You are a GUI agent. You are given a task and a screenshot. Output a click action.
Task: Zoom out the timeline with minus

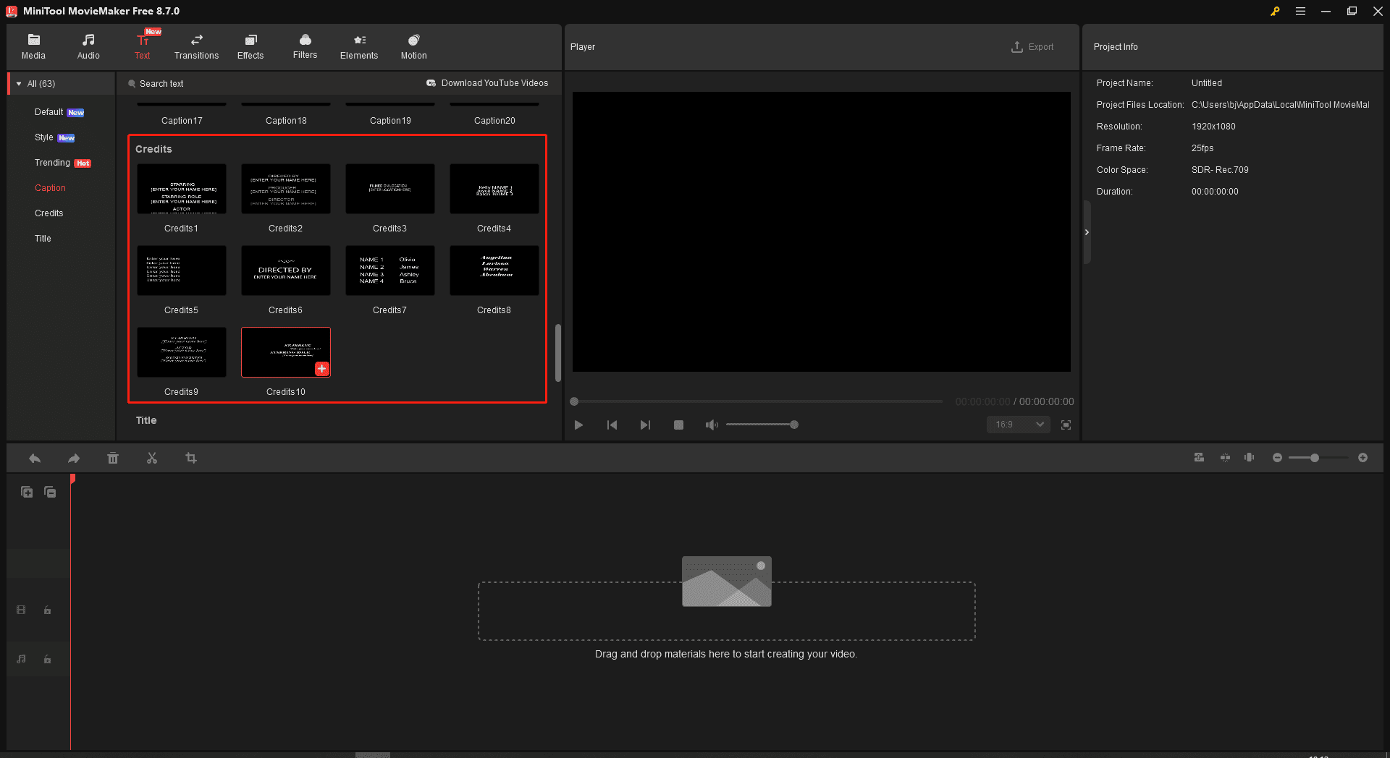point(1277,458)
